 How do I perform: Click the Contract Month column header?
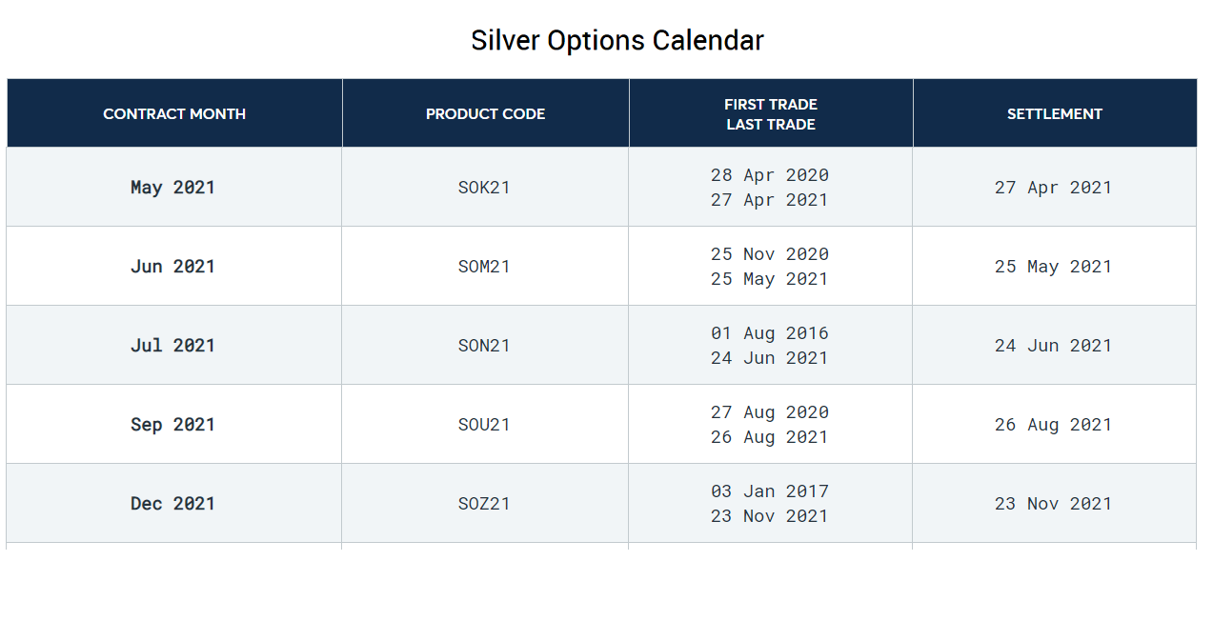pyautogui.click(x=174, y=114)
